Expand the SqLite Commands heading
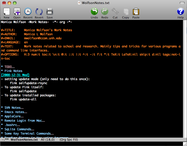This screenshot has height=146, width=187. (x=18, y=129)
